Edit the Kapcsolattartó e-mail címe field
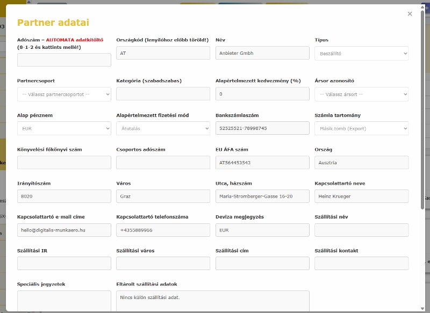Viewport: 430px width, 313px height. click(x=64, y=230)
